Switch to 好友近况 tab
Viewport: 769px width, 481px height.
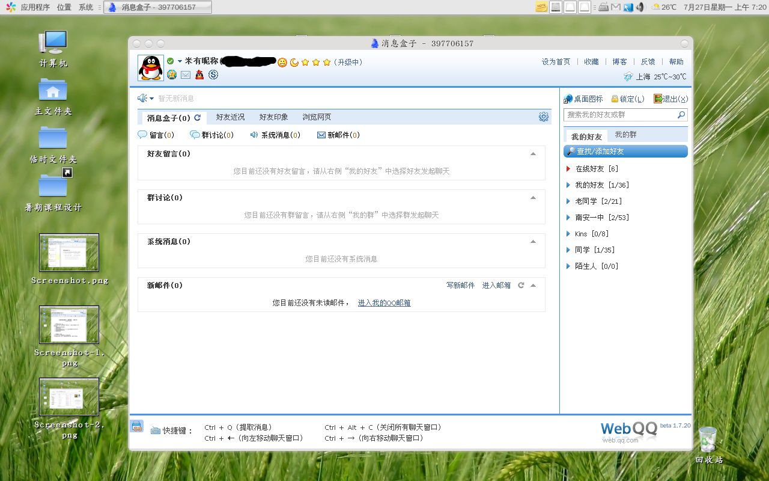click(x=231, y=117)
